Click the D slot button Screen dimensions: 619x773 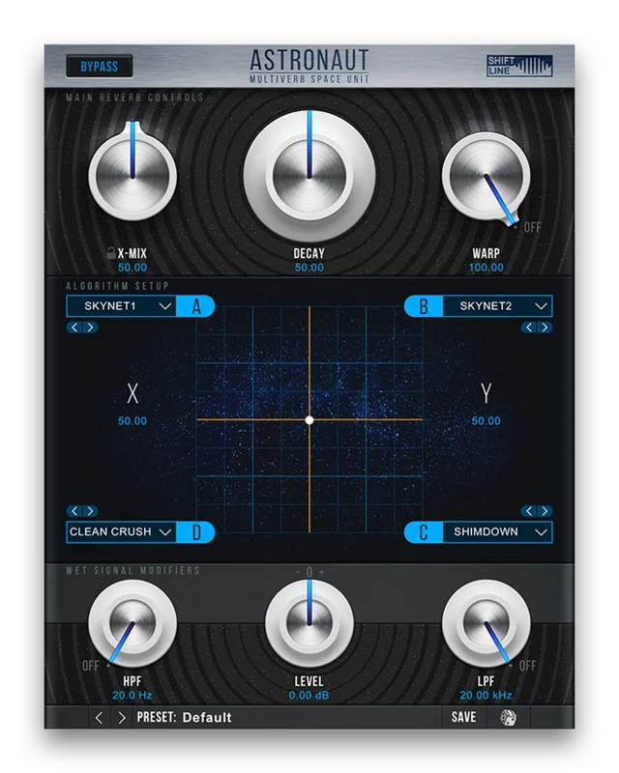pyautogui.click(x=196, y=532)
